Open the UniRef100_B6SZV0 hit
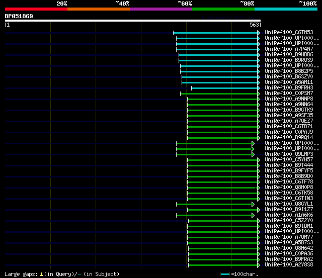322x278 pixels. 289,77
